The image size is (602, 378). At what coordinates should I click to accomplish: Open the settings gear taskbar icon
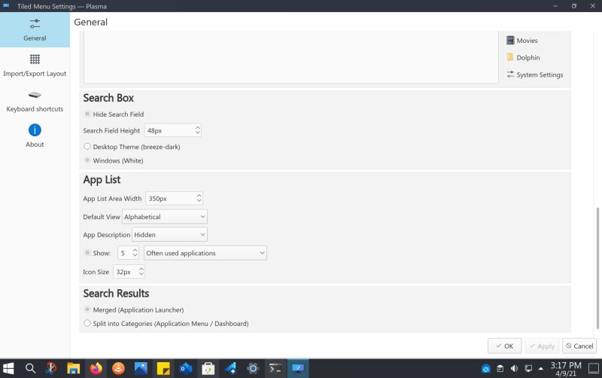[x=253, y=368]
